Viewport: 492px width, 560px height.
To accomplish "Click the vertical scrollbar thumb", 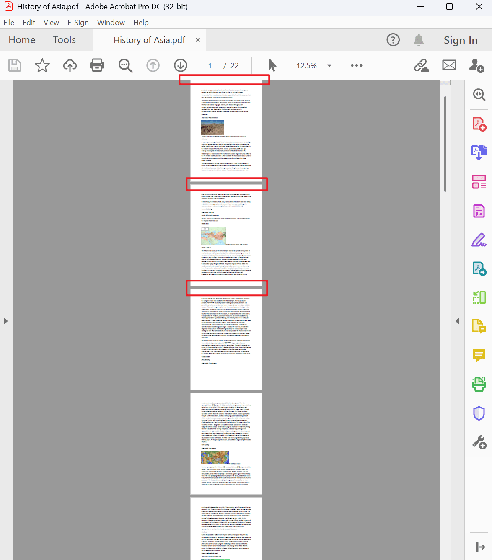I will 445,144.
